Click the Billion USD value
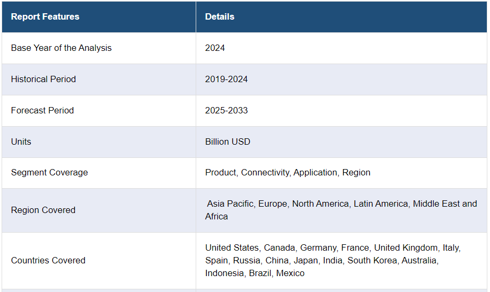Image resolution: width=490 pixels, height=292 pixels. [x=227, y=141]
